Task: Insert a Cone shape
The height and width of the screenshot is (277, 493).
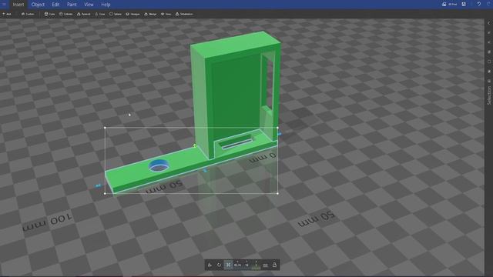Action: [100, 14]
